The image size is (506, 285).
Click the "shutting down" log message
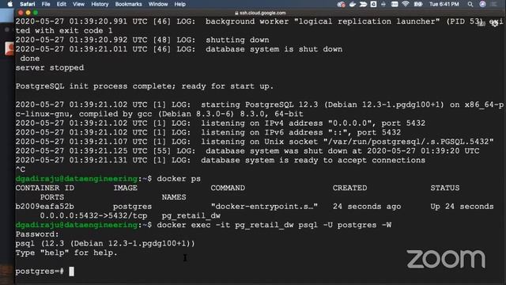237,40
